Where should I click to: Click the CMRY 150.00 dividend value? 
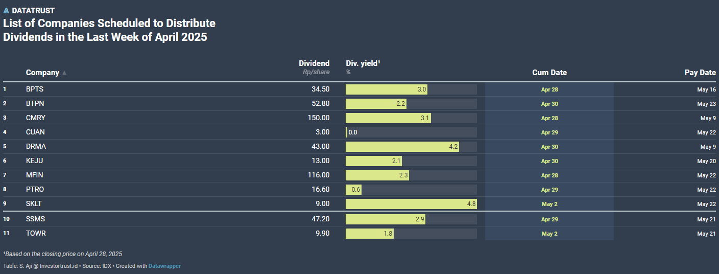[x=318, y=118]
